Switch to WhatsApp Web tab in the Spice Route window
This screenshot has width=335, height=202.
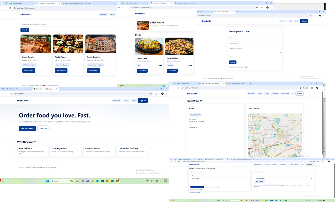(x=136, y=3)
